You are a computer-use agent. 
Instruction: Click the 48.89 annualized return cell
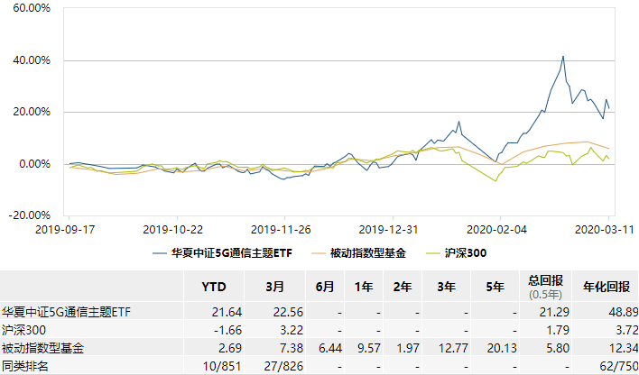pyautogui.click(x=622, y=310)
